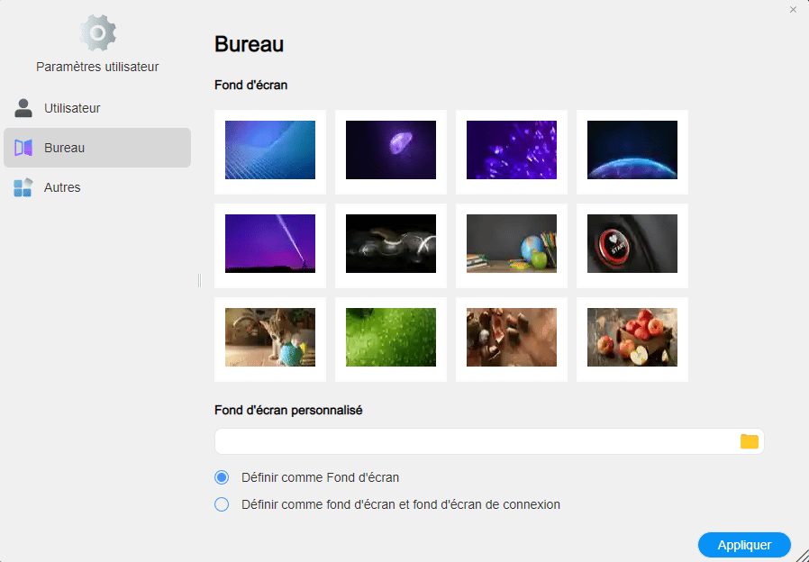This screenshot has height=562, width=809.
Task: Click the Appliquer button
Action: (x=744, y=545)
